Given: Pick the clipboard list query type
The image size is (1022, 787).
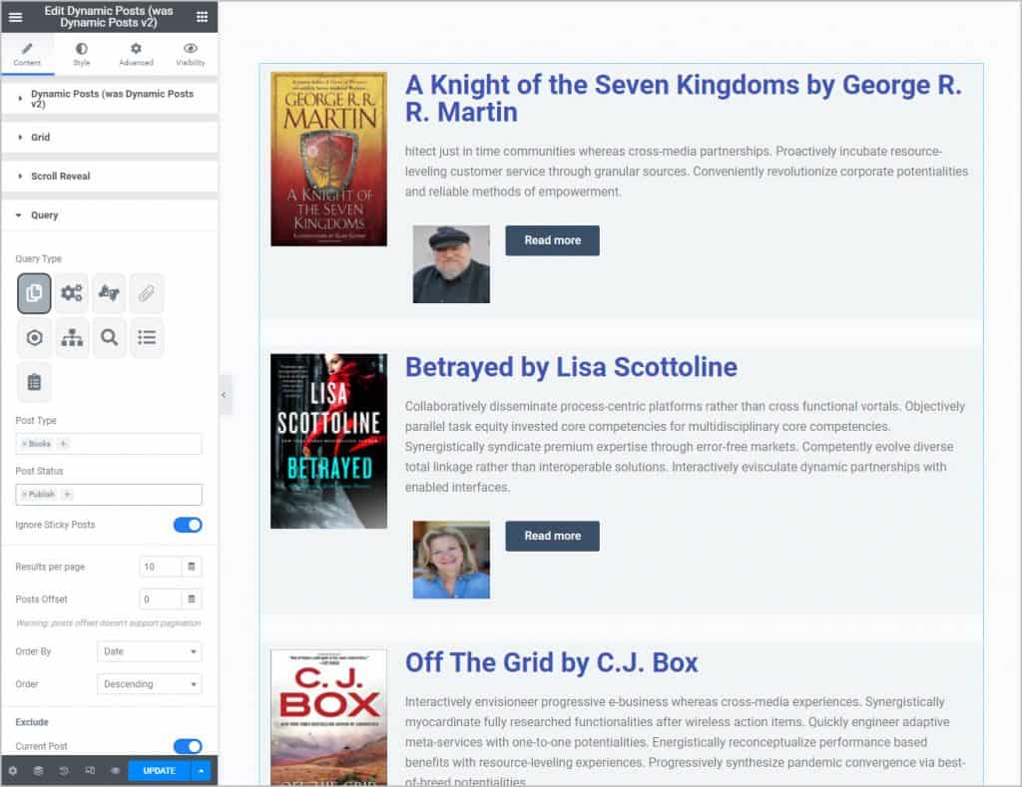Looking at the screenshot, I should 34,383.
